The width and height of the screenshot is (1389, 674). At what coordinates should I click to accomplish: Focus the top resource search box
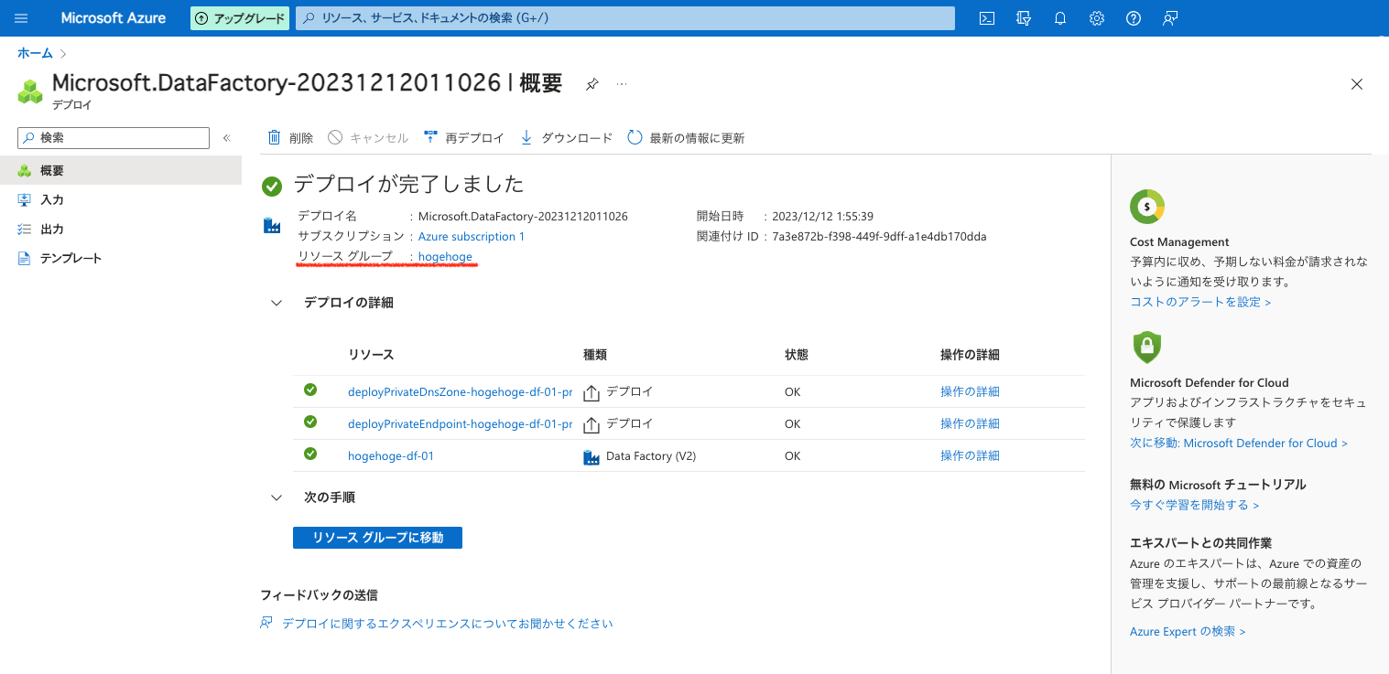625,18
